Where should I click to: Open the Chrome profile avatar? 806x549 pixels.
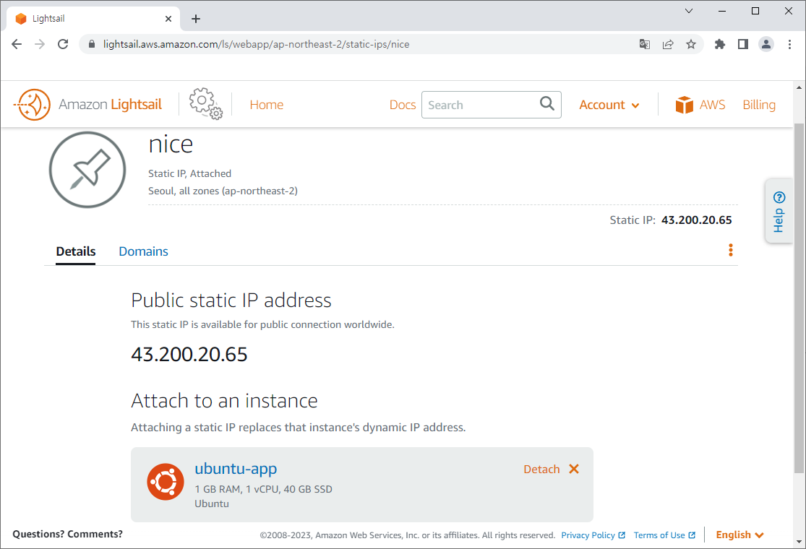[766, 44]
